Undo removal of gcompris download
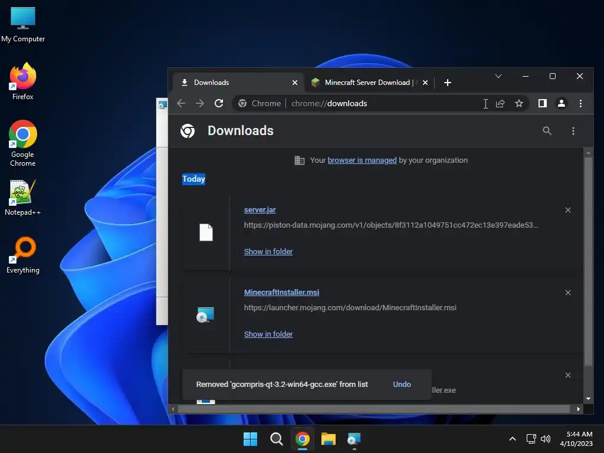604x453 pixels. (x=402, y=385)
